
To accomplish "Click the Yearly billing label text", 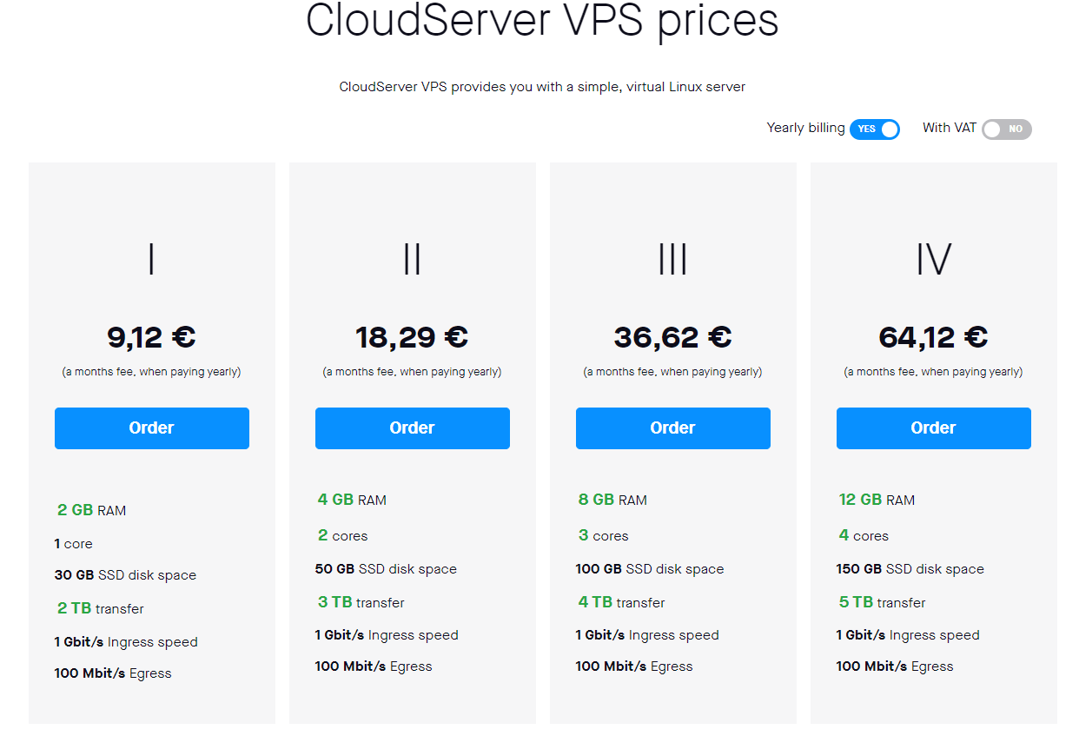I will (805, 128).
